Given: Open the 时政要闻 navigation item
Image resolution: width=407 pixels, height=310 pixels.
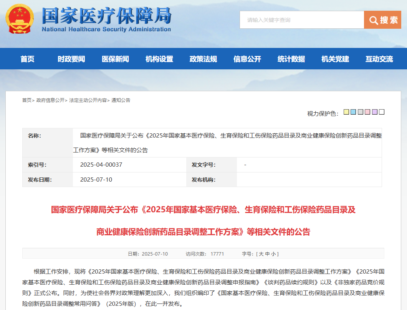Looking at the screenshot, I should (x=71, y=59).
